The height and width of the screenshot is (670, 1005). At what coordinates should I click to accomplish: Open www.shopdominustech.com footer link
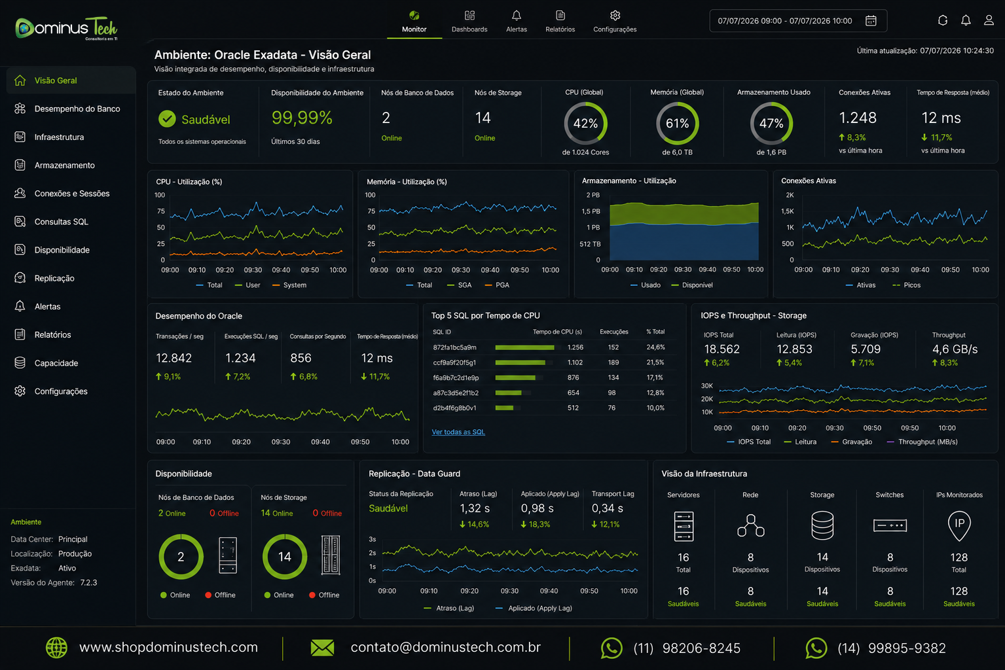(168, 647)
